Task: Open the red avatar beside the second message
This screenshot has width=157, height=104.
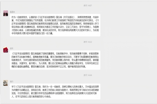Action: (x=5, y=50)
